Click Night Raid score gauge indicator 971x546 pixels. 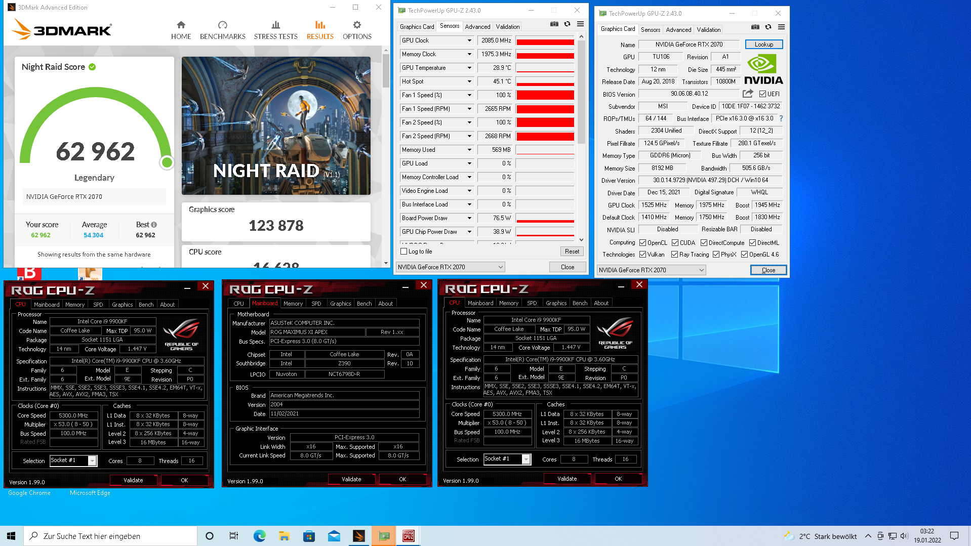coord(167,162)
